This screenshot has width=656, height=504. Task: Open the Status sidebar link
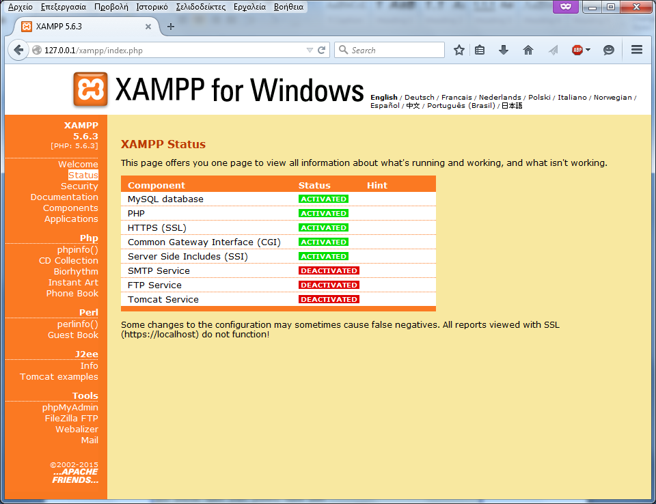point(83,176)
